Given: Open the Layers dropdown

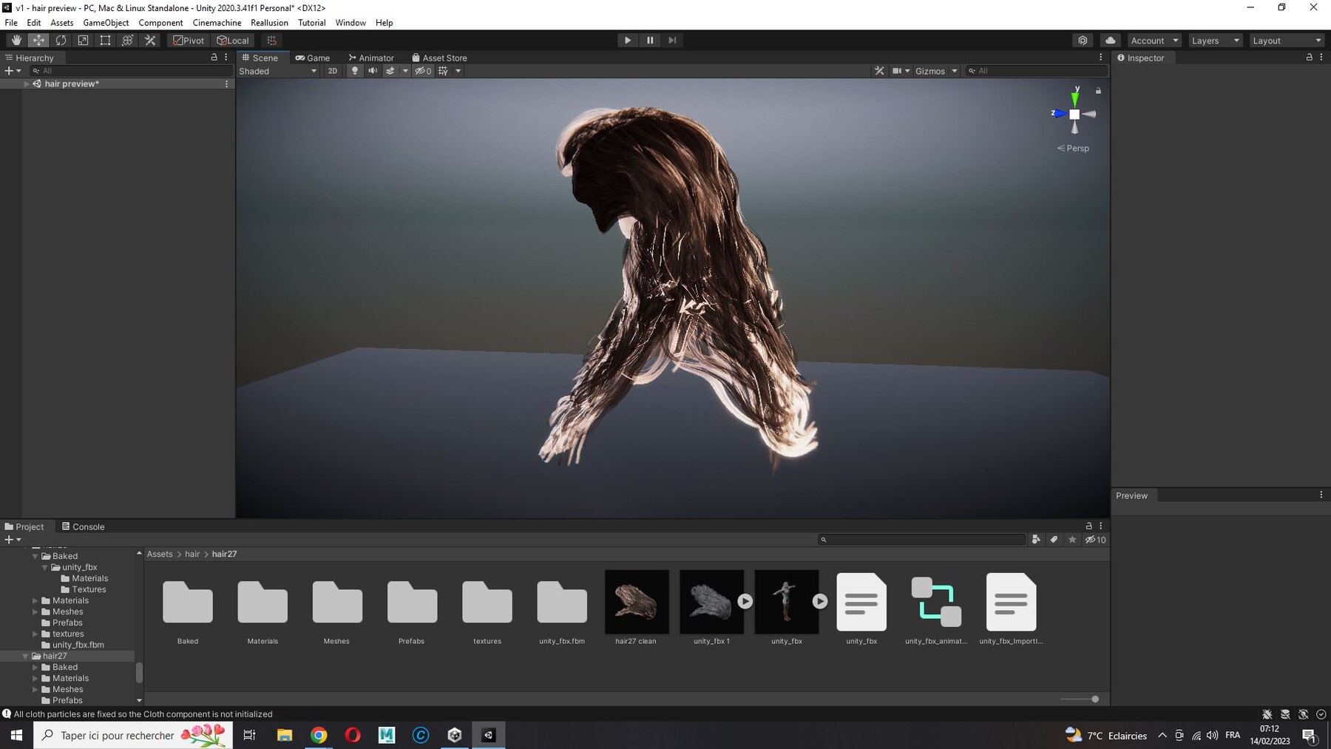Looking at the screenshot, I should 1215,41.
